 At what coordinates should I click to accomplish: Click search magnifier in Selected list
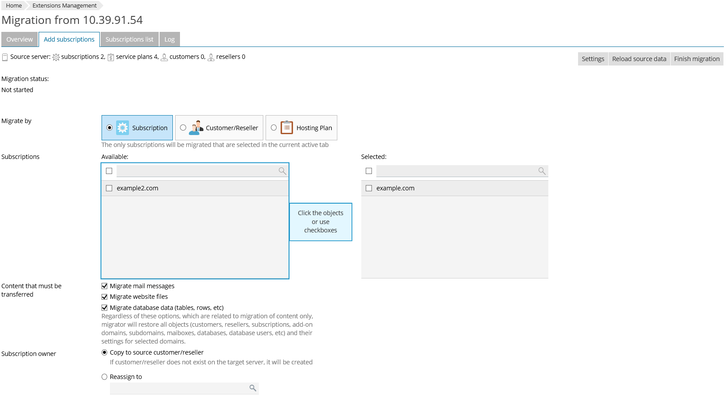pyautogui.click(x=542, y=171)
